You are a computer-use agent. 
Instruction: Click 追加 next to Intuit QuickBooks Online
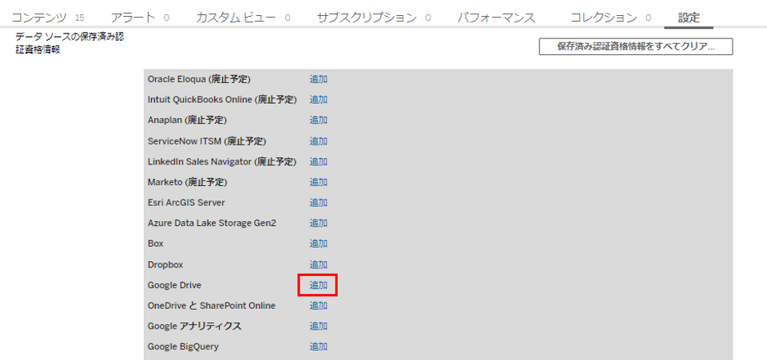pos(319,100)
